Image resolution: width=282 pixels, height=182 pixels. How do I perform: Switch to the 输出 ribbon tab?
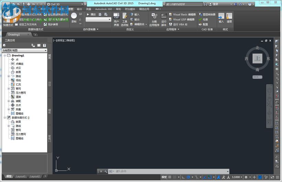(x=79, y=9)
